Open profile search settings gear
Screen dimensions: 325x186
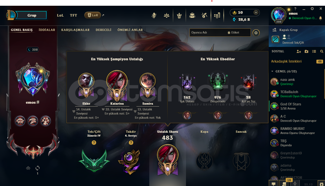tap(256, 33)
